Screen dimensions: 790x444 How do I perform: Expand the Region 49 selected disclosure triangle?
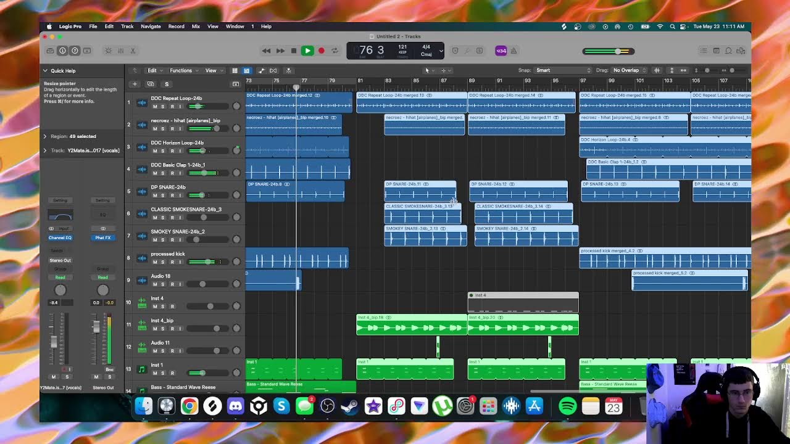(45, 136)
